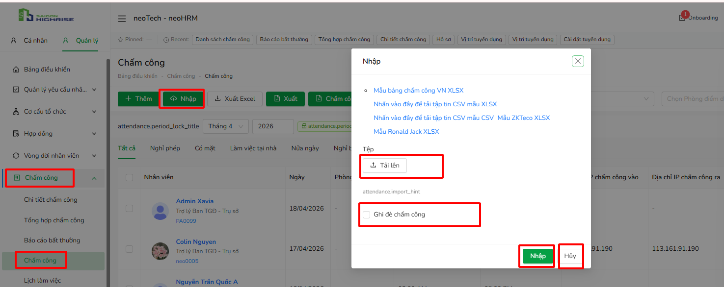The image size is (724, 287).
Task: Click the Quản lý person icon
Action: [66, 41]
